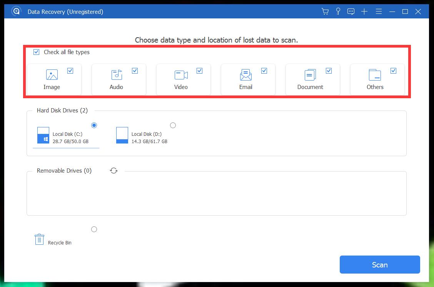Click the plus icon in title bar
This screenshot has height=287, width=434.
364,11
